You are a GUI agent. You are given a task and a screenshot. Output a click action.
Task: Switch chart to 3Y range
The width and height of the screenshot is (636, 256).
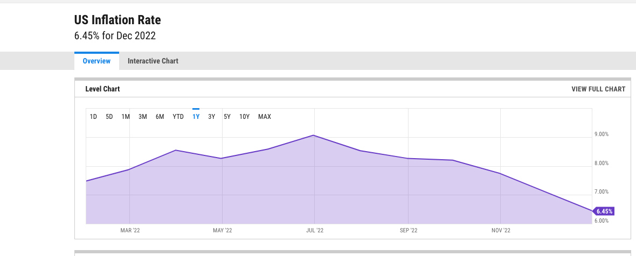[211, 117]
